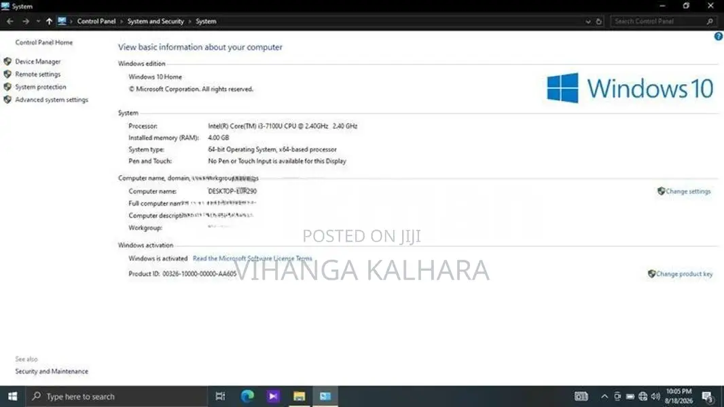Click the Meet Now tray icon
724x407 pixels.
(x=617, y=396)
